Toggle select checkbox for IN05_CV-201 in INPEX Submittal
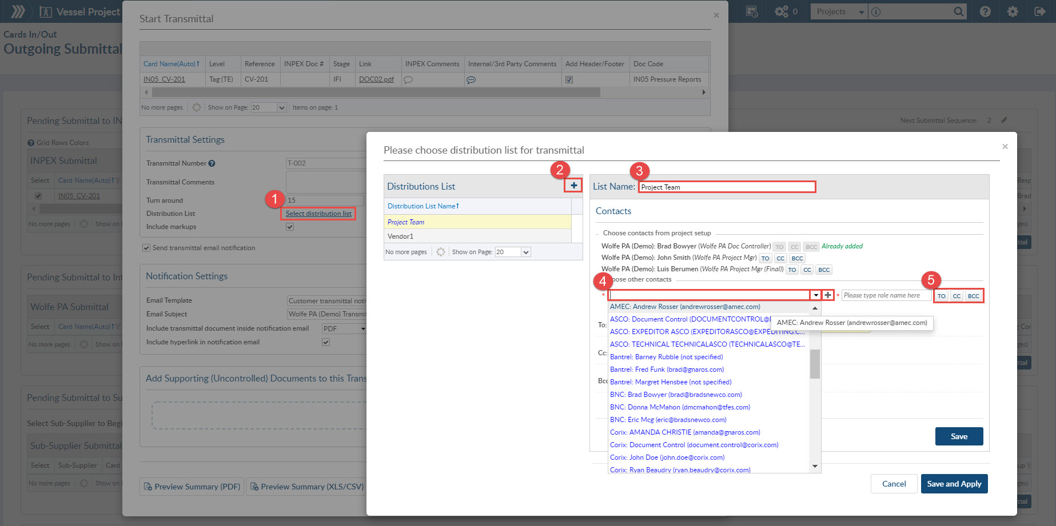The width and height of the screenshot is (1056, 526). 38,196
